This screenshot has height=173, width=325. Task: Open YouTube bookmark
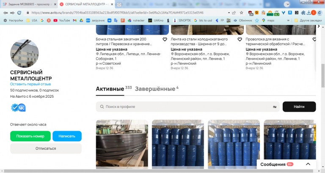[62, 20]
